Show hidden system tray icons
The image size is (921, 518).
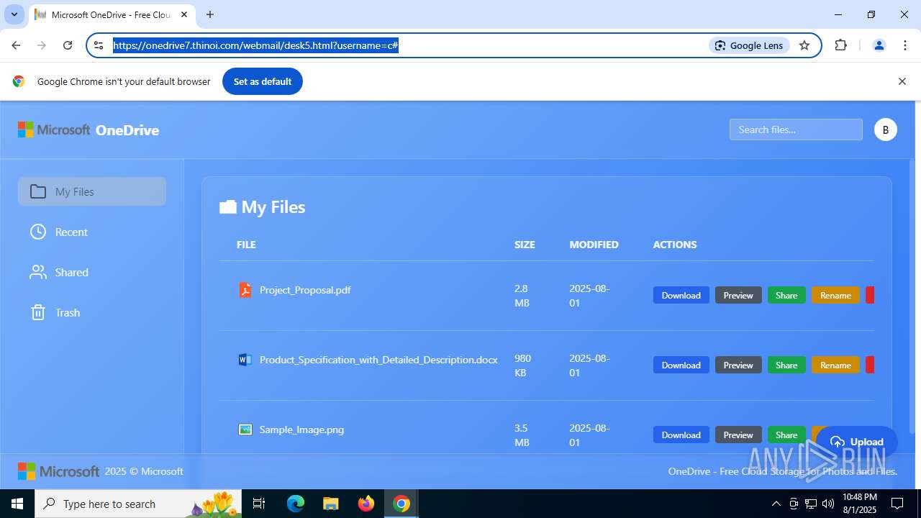(776, 504)
